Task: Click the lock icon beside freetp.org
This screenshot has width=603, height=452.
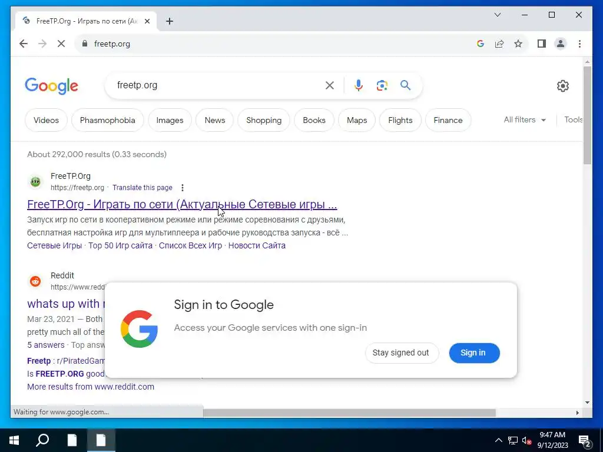Action: (85, 44)
